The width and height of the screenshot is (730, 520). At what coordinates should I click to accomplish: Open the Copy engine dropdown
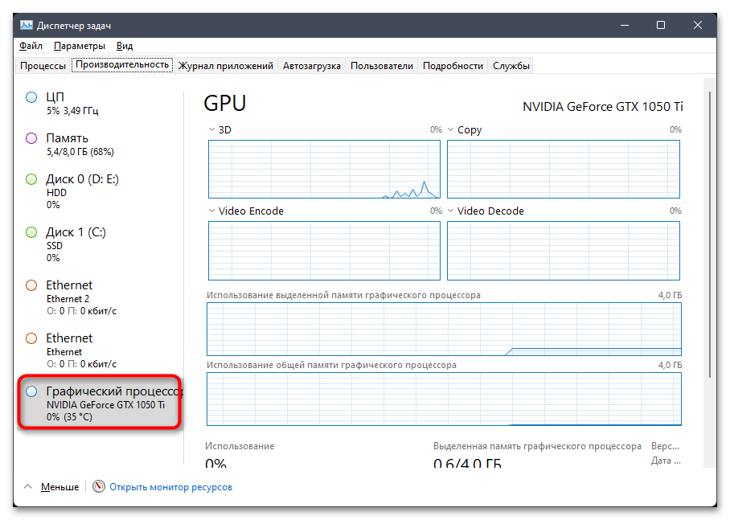click(x=450, y=129)
